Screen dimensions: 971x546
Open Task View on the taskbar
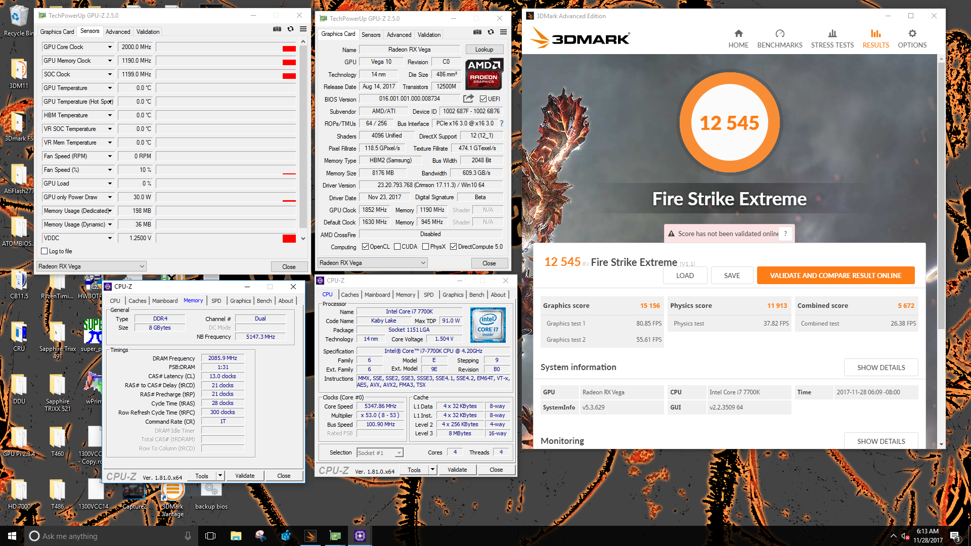click(x=210, y=536)
